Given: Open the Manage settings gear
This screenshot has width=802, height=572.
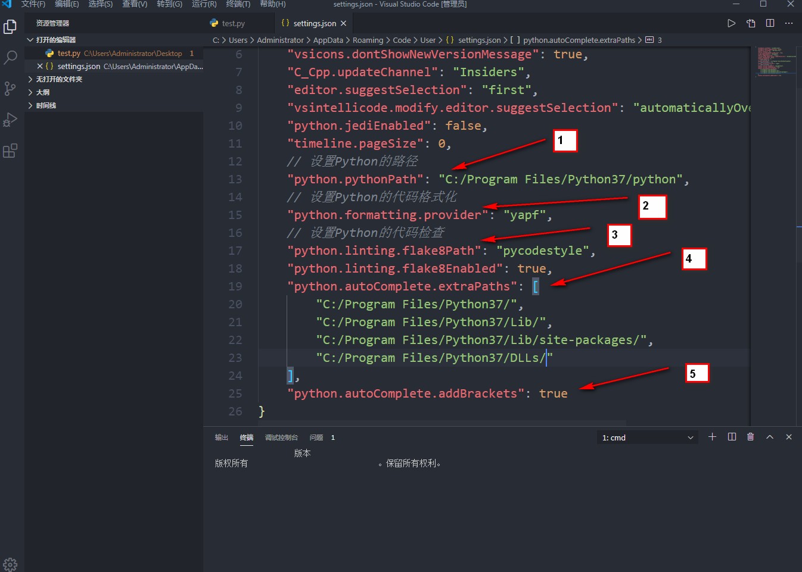Looking at the screenshot, I should coord(10,562).
